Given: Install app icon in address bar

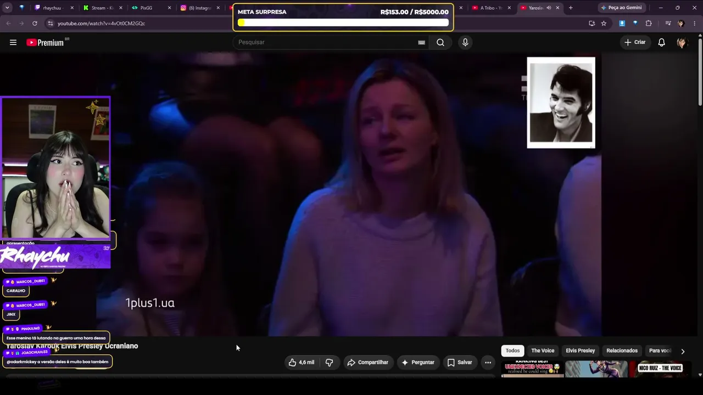Looking at the screenshot, I should [592, 23].
